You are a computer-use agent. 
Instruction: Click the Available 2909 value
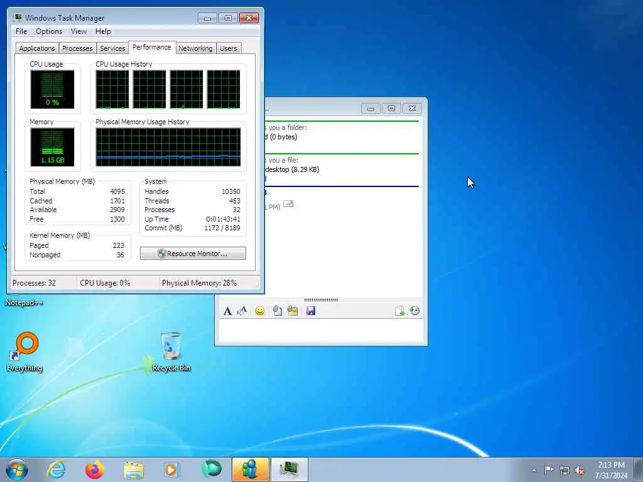coord(117,210)
